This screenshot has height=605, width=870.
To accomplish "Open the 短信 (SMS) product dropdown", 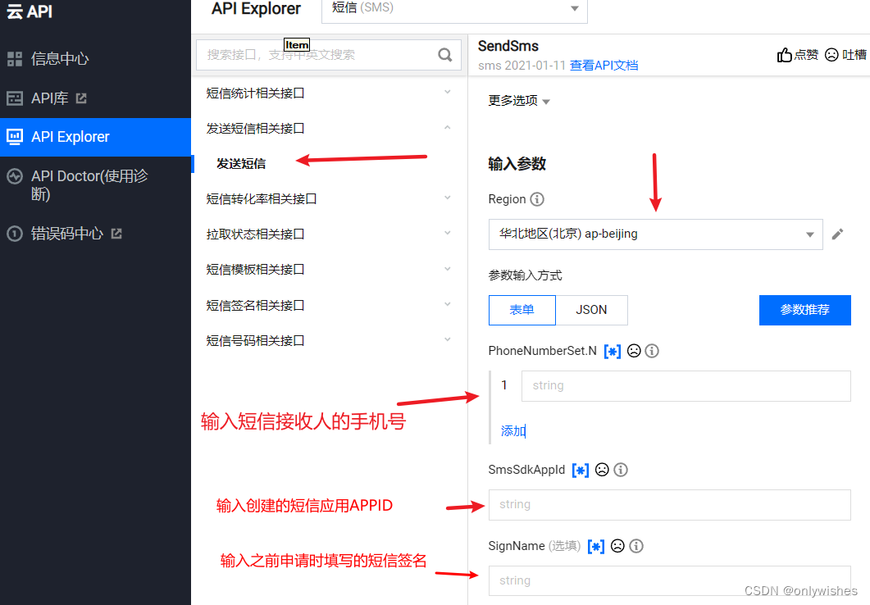I will [x=454, y=9].
